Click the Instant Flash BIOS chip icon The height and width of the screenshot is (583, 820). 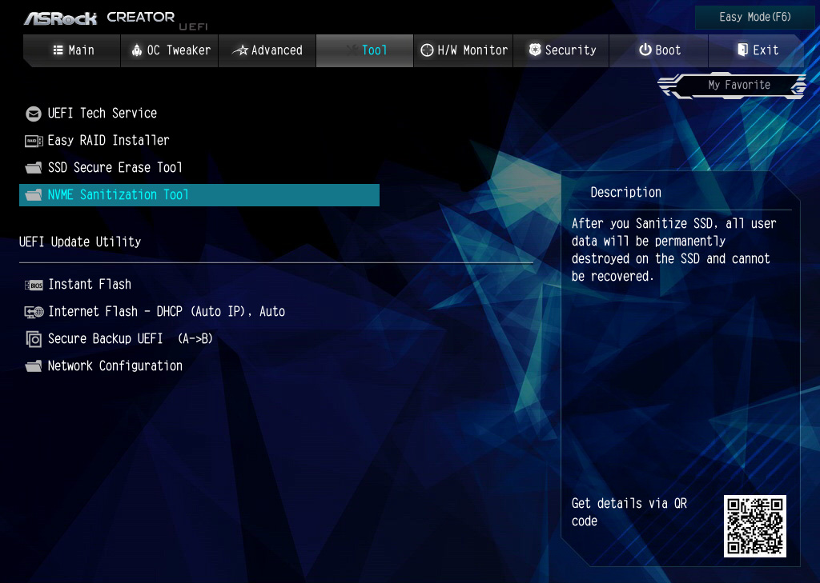tap(34, 285)
